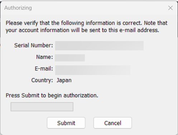Click the word Submit in the instruction sentence
Screen dimensions: 178x135
pyautogui.click(x=30, y=95)
